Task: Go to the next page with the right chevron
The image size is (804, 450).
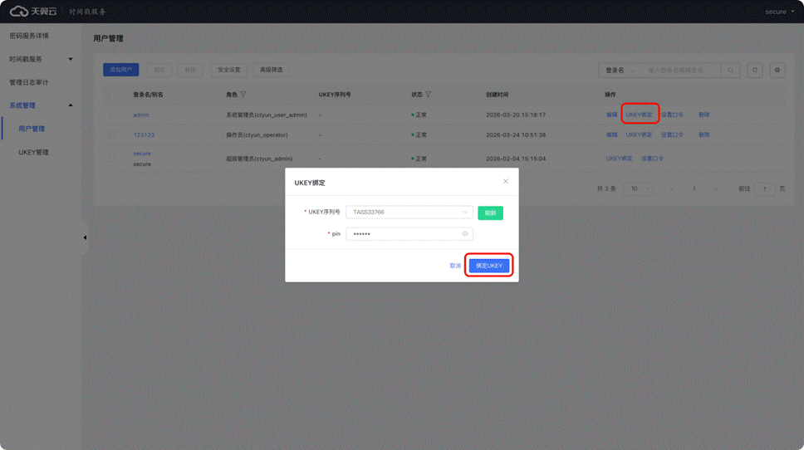Action: pos(716,189)
